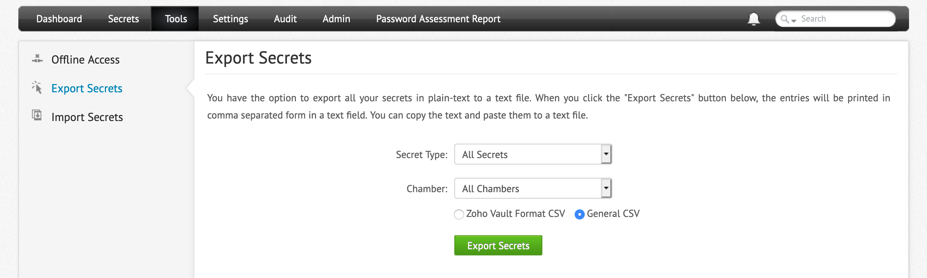
Task: Go to the Settings tab
Action: point(230,19)
